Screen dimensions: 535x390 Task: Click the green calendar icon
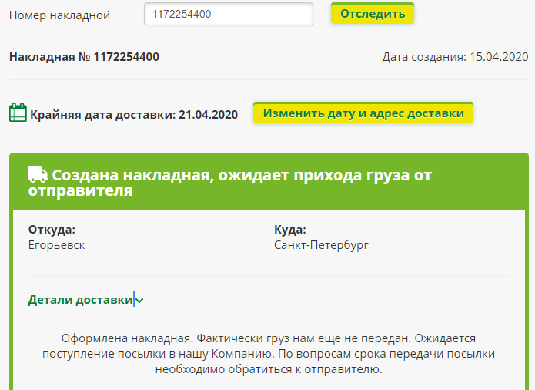click(x=18, y=113)
